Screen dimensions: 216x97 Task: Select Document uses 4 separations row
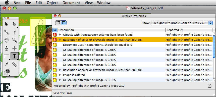[133, 45]
